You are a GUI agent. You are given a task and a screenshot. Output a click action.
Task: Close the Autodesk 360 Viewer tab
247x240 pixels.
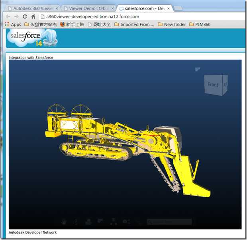[x=57, y=8]
